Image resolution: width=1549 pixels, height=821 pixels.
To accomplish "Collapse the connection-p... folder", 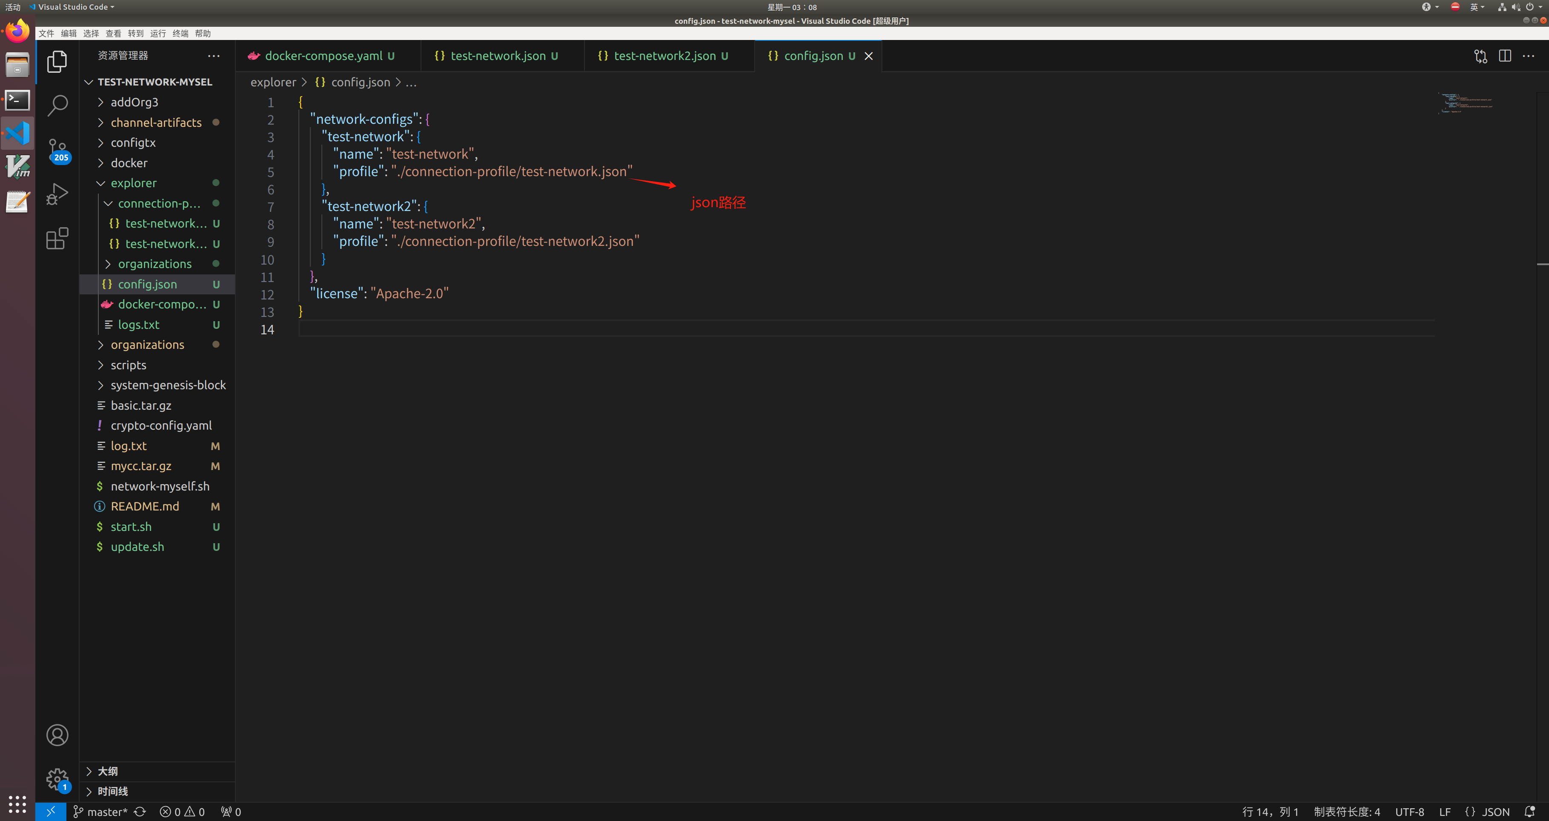I will pyautogui.click(x=157, y=203).
